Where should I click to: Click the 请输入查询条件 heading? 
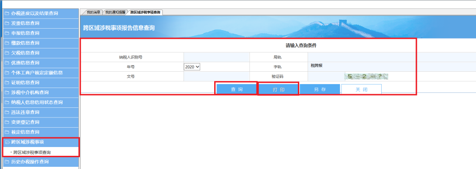[301, 46]
